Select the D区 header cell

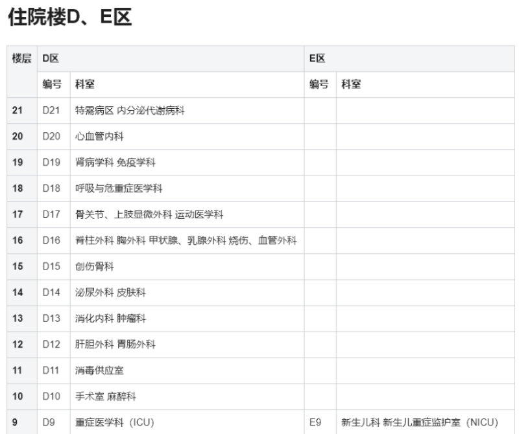[171, 58]
